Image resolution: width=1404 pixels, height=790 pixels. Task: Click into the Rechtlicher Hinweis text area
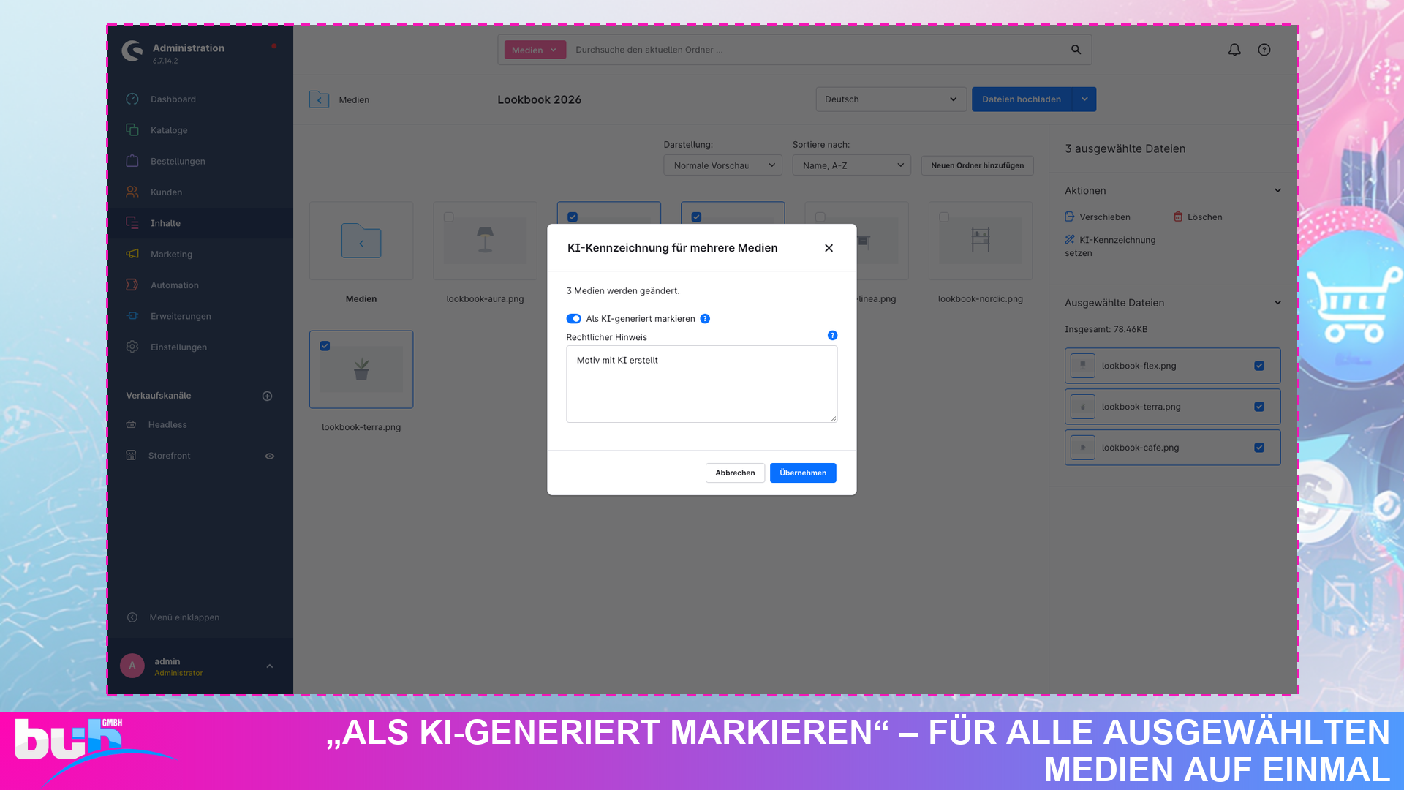(x=701, y=384)
